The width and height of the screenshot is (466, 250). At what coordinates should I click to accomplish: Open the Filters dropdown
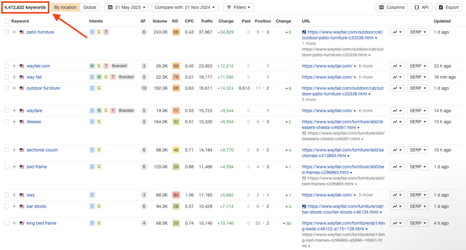tap(238, 7)
